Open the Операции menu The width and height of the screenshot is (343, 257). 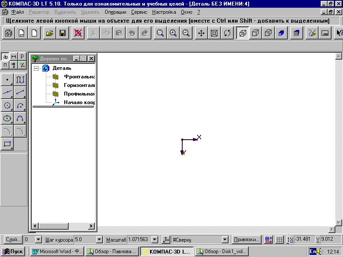[x=115, y=12]
